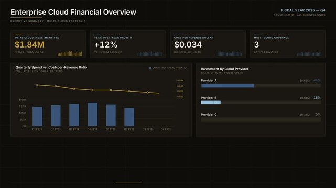The width and height of the screenshot is (336, 188).
Task: Click the $0 y-axis label
Action: coord(25,126)
